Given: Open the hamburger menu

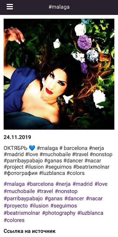Looking at the screenshot, I should (10, 7).
